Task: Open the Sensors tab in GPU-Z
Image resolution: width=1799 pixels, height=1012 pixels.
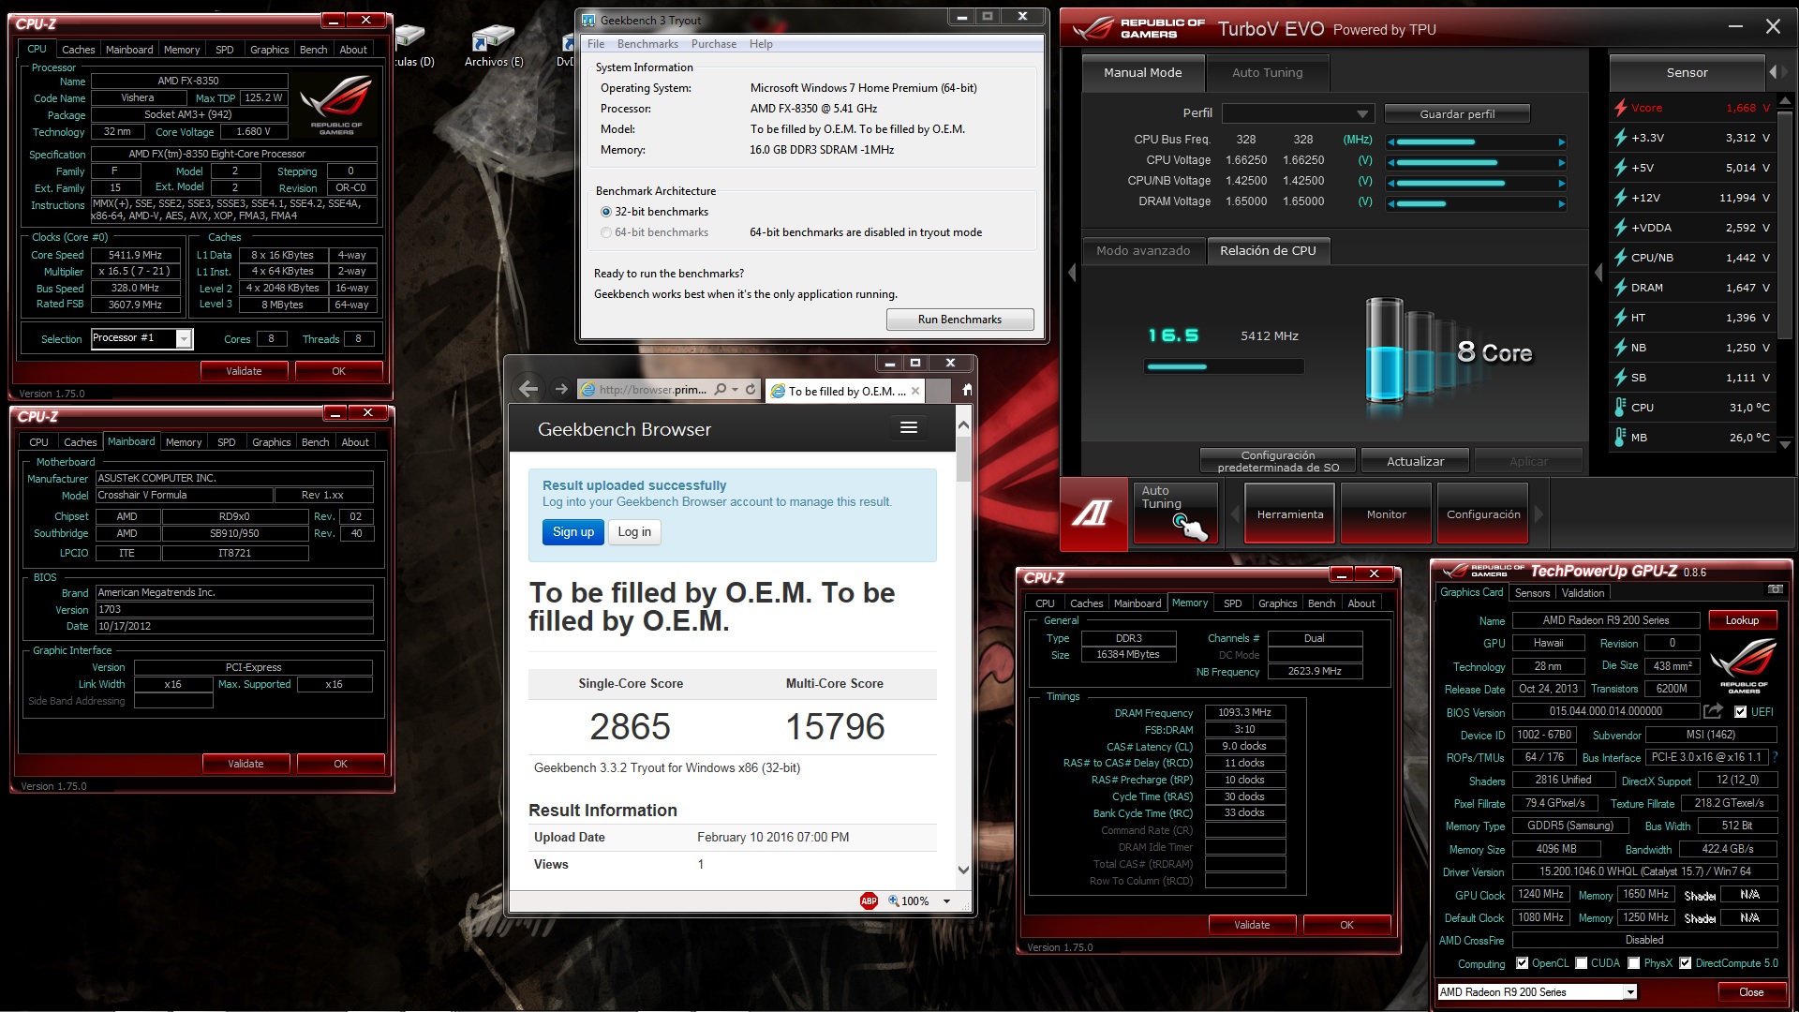Action: point(1532,592)
